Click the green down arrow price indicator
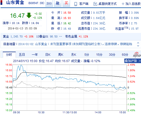The width and height of the screenshot is (141, 114). (x=29, y=15)
